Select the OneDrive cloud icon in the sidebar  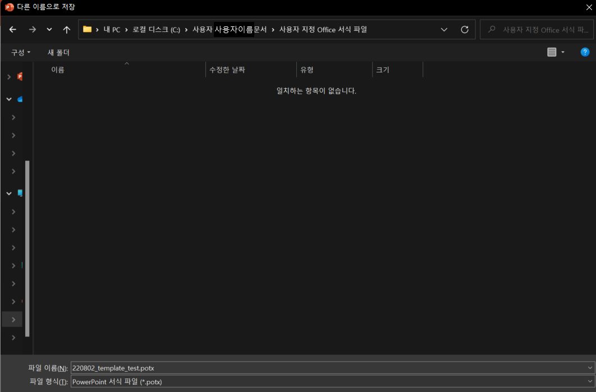[20, 99]
